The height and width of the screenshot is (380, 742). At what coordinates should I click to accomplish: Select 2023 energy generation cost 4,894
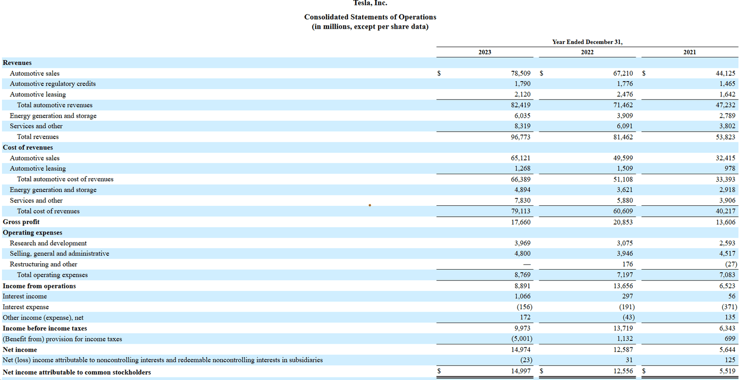click(522, 190)
